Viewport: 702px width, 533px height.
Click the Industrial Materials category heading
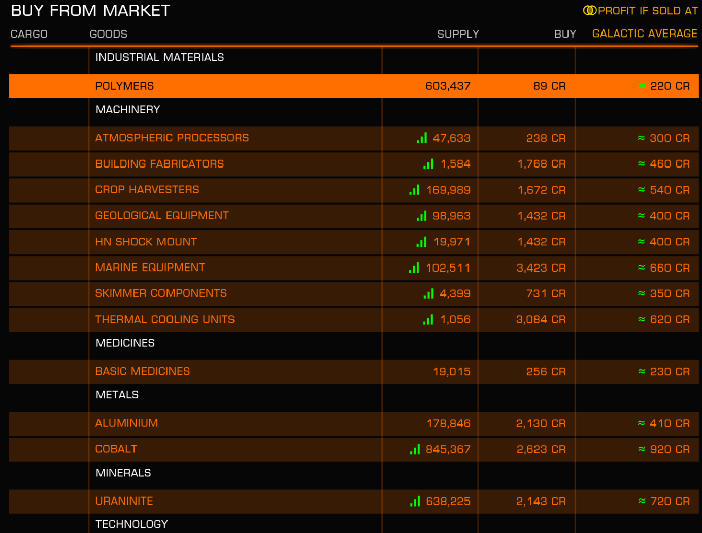(159, 57)
